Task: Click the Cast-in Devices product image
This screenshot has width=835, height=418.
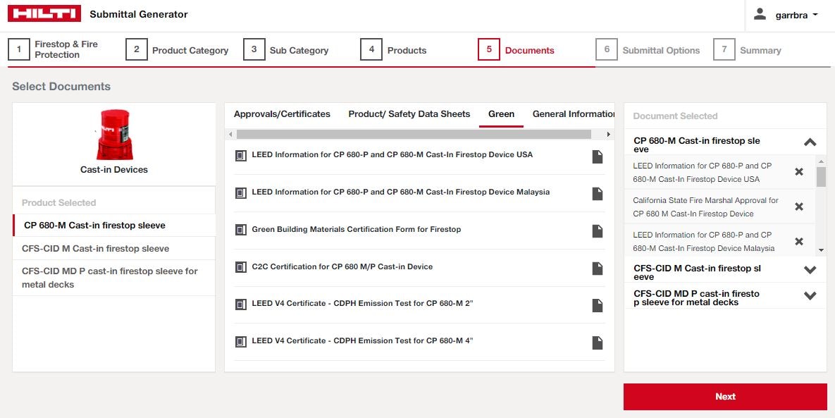Action: (x=114, y=135)
